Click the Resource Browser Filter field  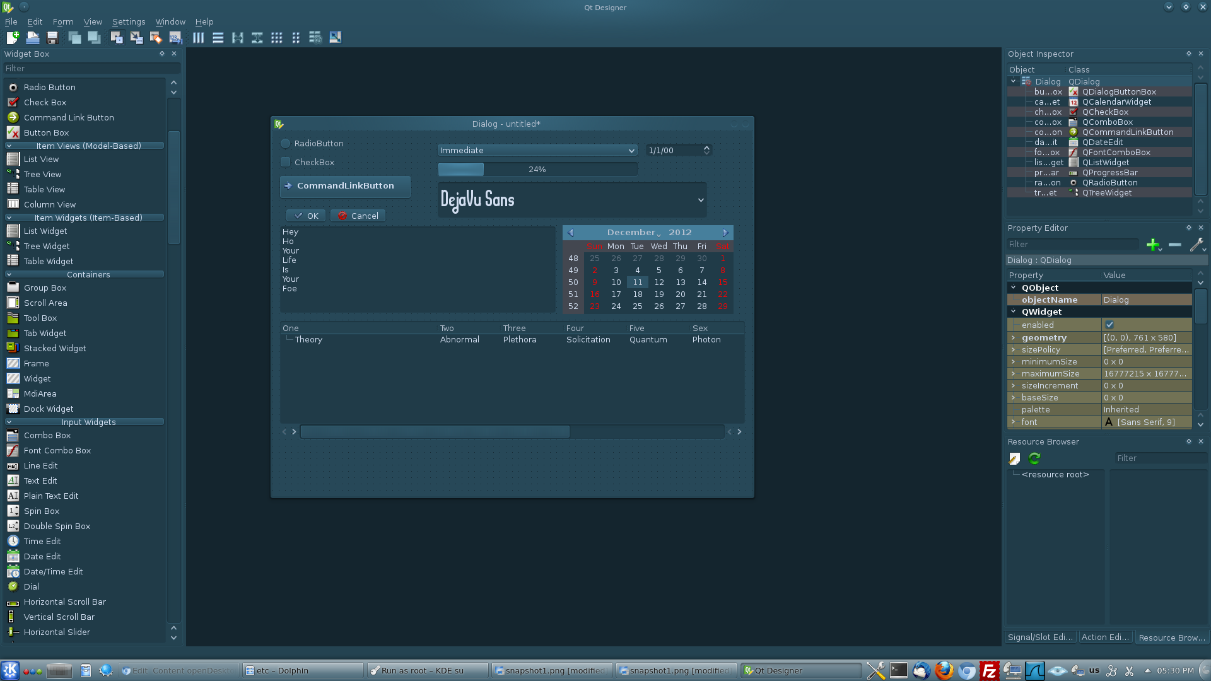click(x=1161, y=458)
